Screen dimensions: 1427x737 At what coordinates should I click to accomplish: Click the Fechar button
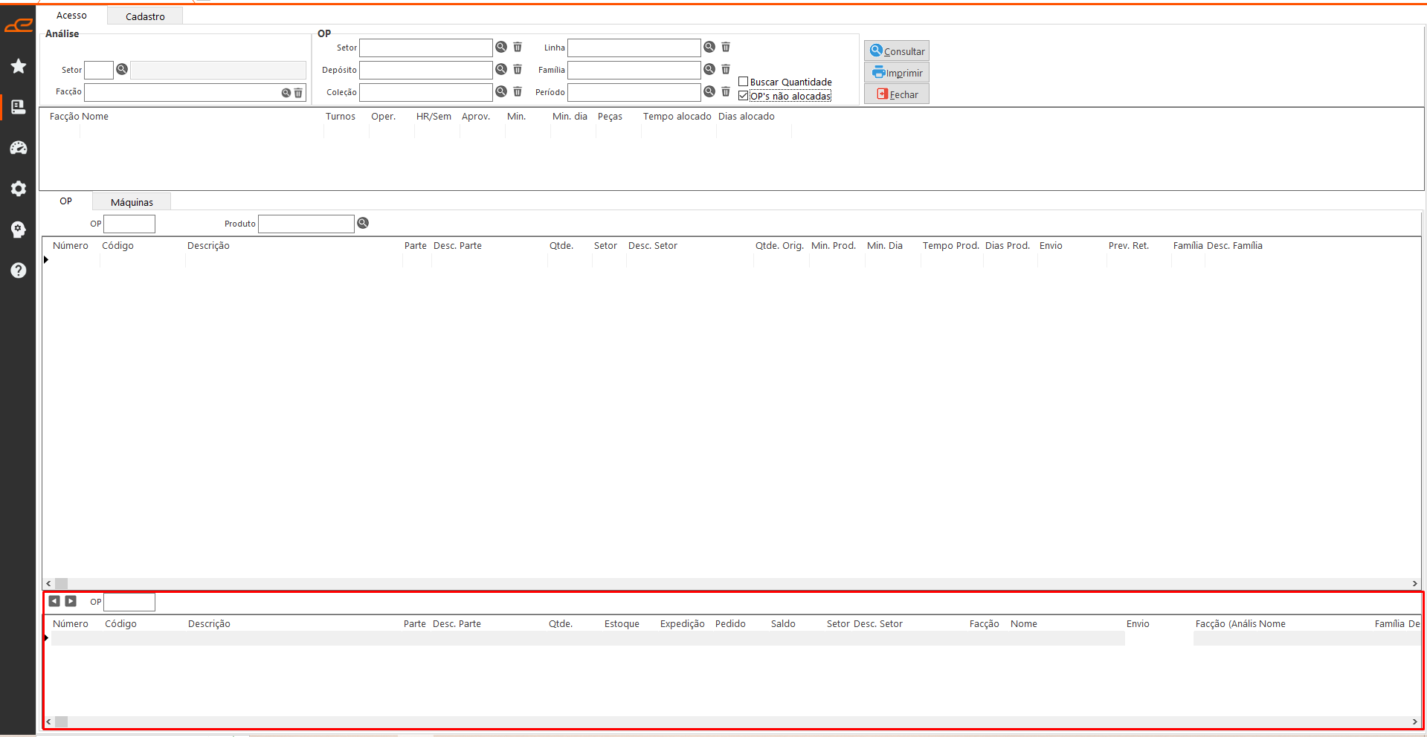[x=896, y=94]
